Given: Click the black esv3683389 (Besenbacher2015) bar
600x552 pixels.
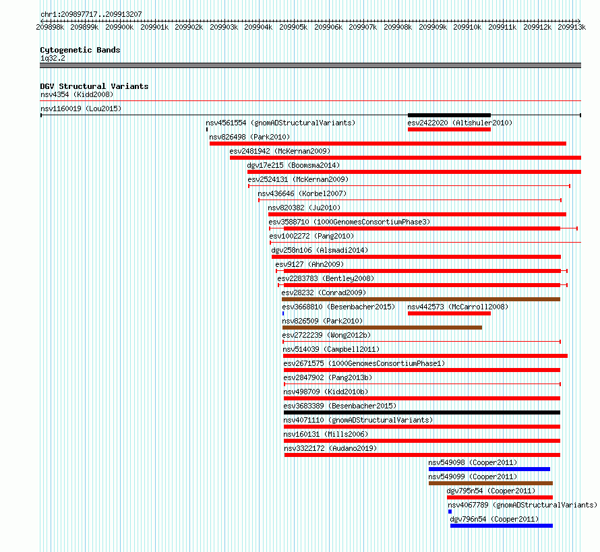Looking at the screenshot, I should [x=421, y=412].
